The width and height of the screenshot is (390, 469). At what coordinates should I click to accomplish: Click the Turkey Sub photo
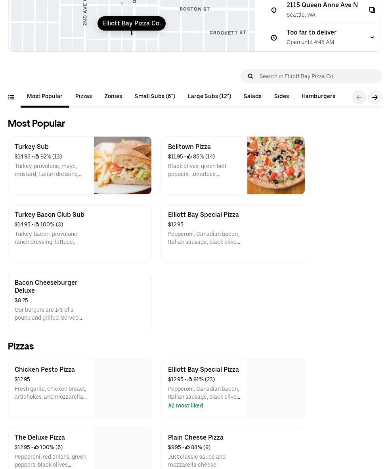tap(122, 165)
